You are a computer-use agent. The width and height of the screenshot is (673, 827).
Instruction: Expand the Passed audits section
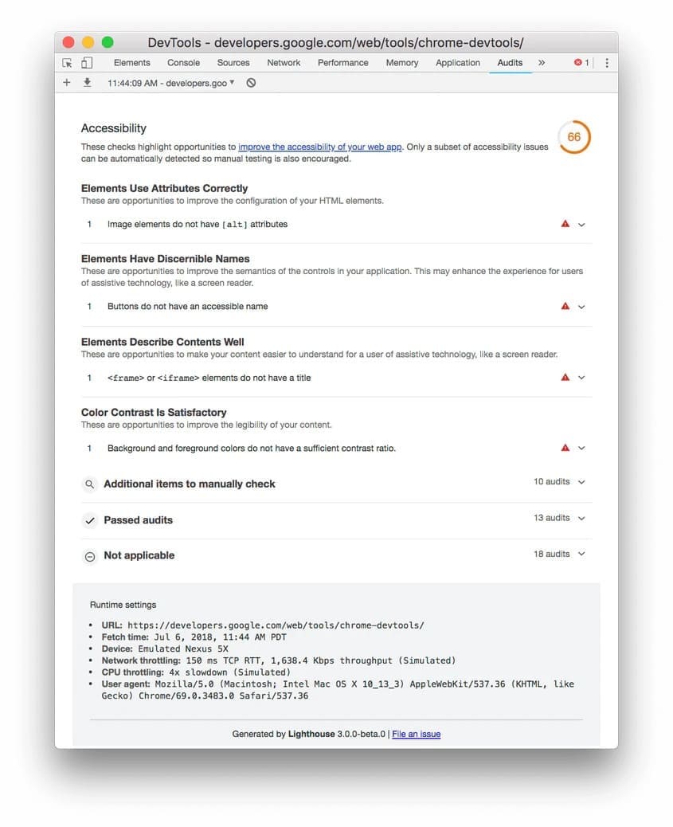tap(581, 519)
